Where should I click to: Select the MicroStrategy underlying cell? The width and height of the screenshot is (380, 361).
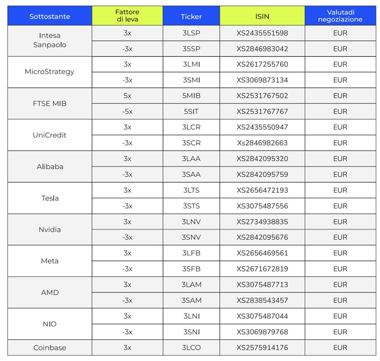(50, 72)
